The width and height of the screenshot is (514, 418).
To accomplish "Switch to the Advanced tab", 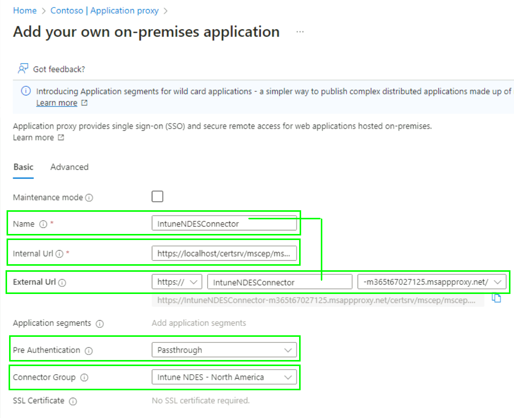I will pos(69,167).
